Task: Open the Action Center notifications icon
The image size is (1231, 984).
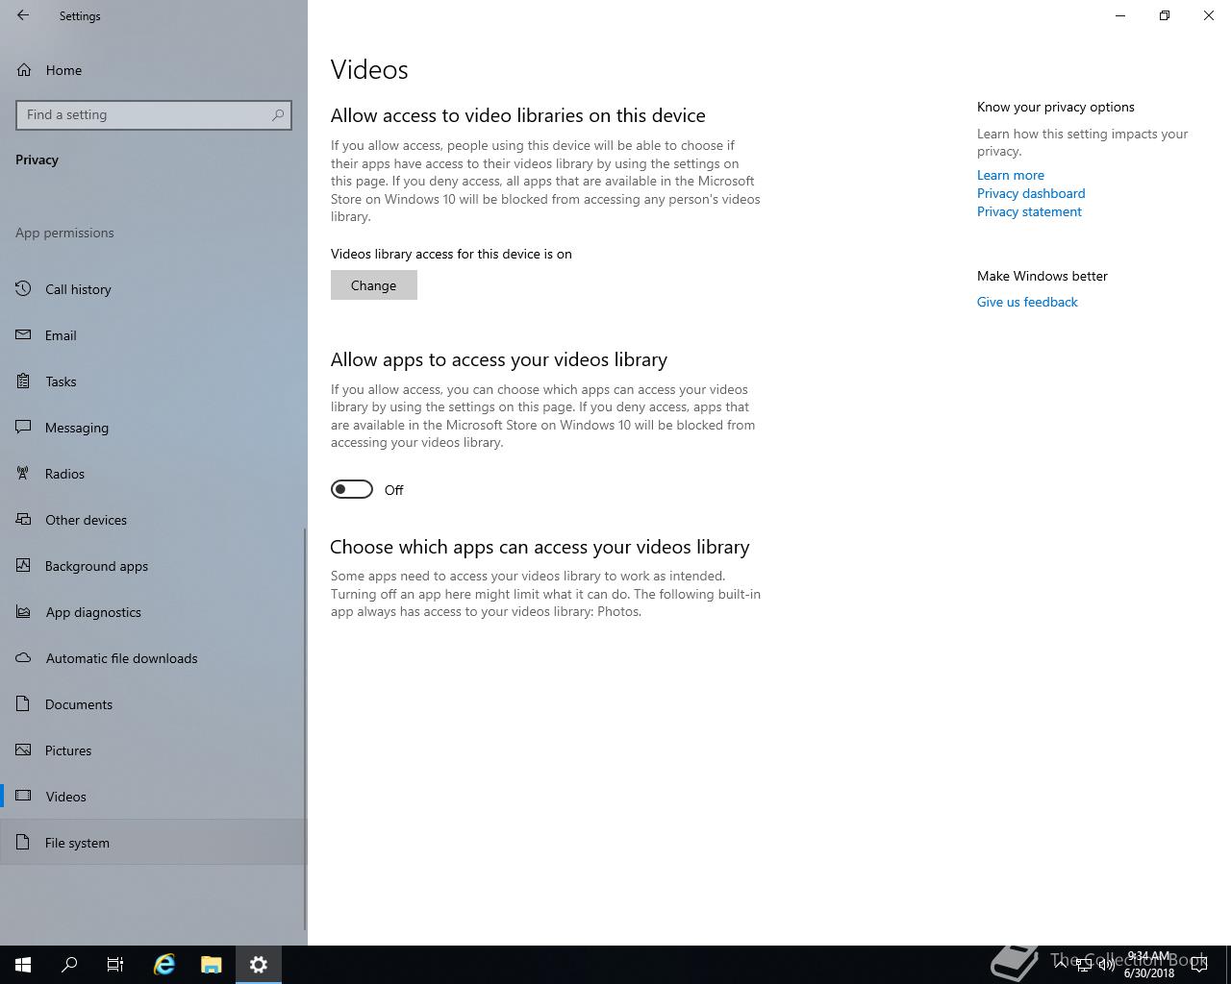Action: [x=1199, y=965]
